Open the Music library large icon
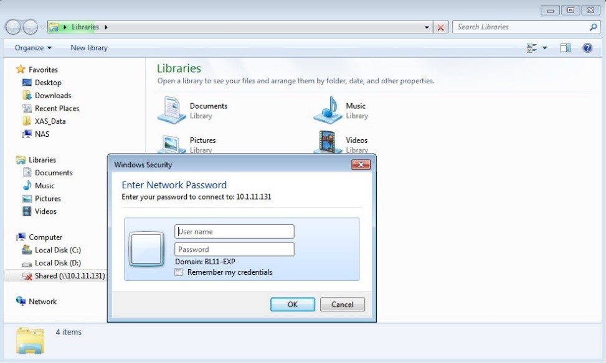This screenshot has width=606, height=363. coord(328,110)
